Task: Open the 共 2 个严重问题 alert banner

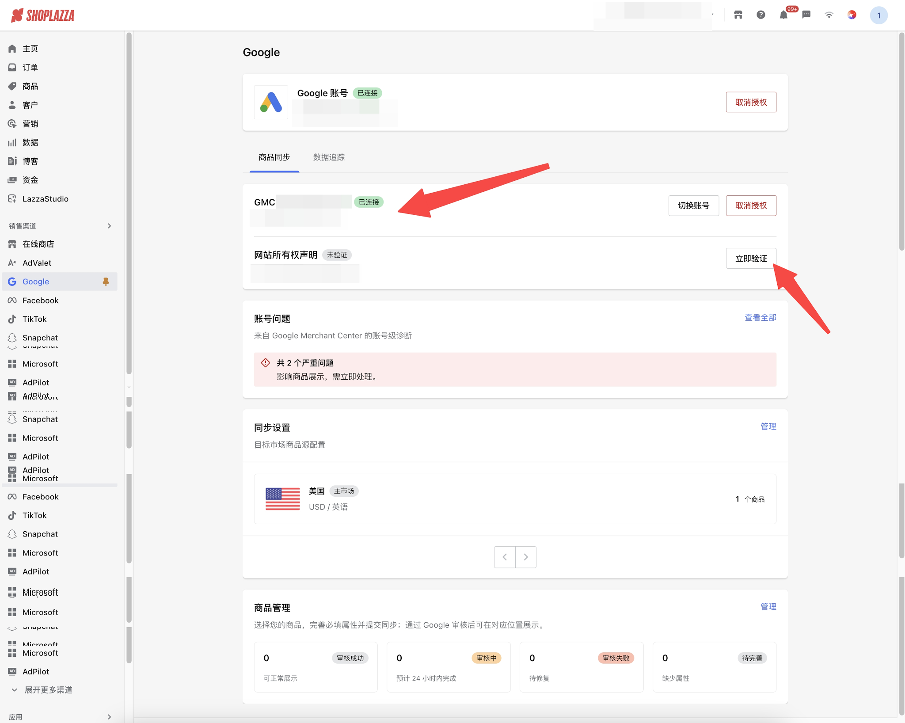Action: click(515, 369)
